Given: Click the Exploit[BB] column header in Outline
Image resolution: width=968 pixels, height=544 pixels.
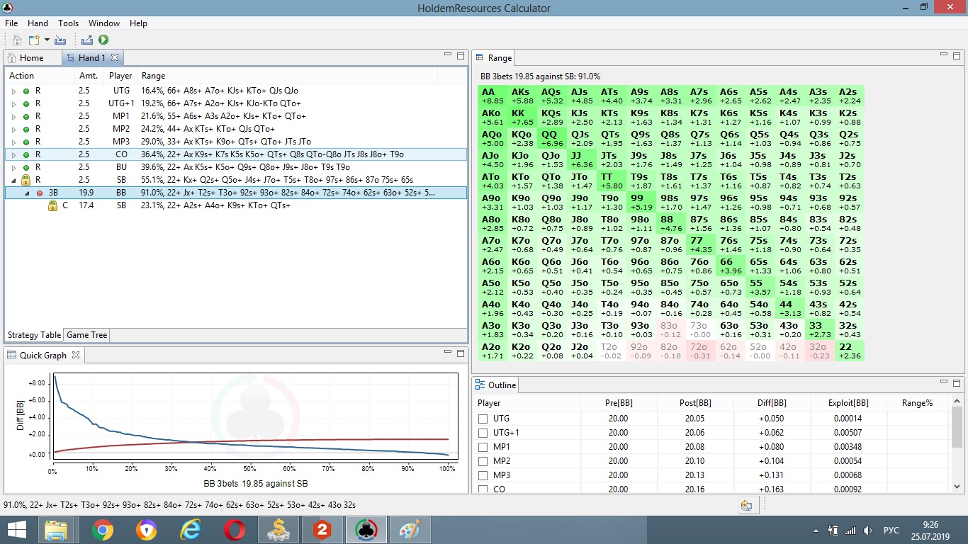Looking at the screenshot, I should [848, 402].
